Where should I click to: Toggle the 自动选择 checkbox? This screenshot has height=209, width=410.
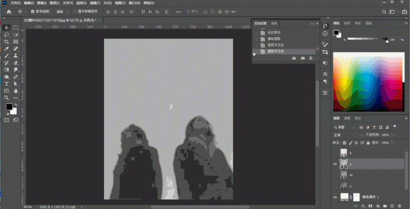33,12
